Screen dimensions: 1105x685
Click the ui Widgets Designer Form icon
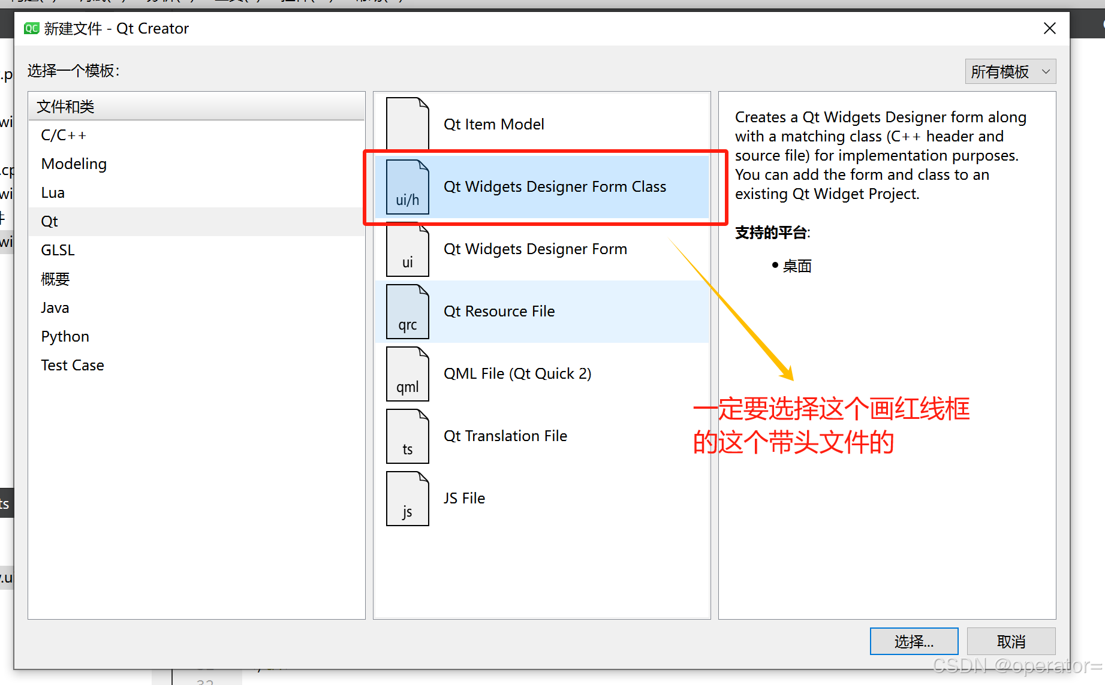(x=408, y=249)
